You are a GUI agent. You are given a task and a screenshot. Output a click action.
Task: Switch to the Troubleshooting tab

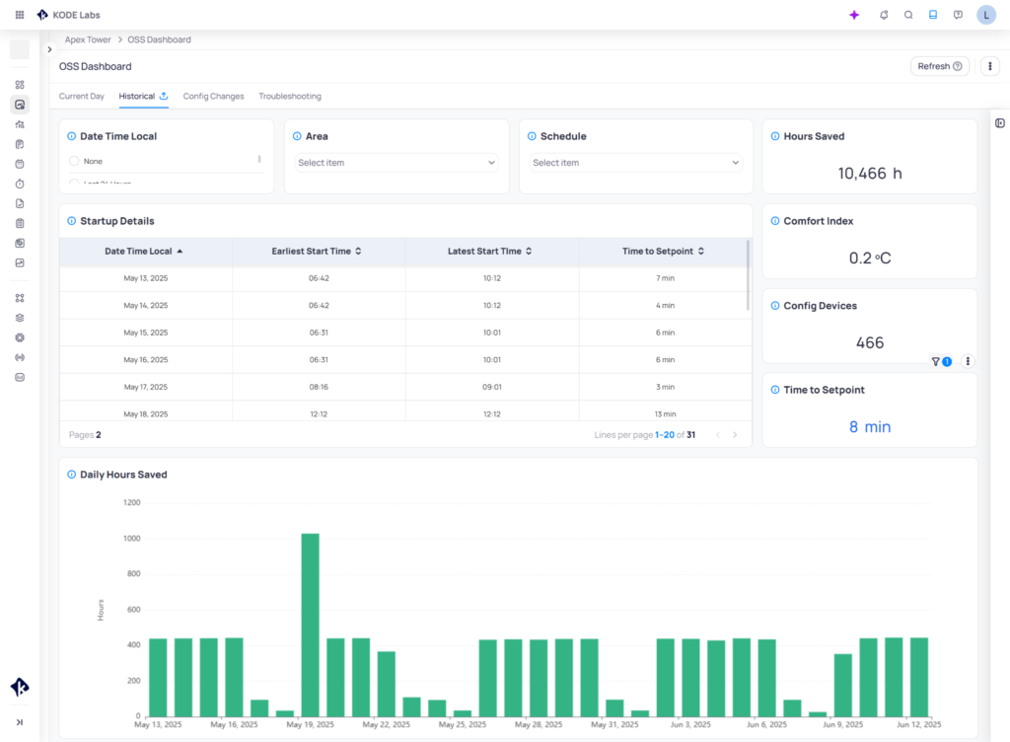click(x=289, y=96)
